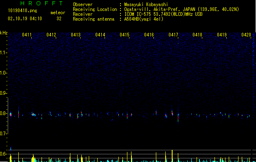The width and height of the screenshot is (256, 162).
Task: Click the HROFFT title text
Action: (x=42, y=3)
